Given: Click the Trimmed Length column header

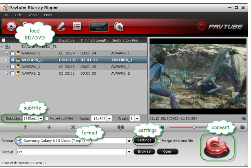Looking at the screenshot, I should click(94, 40).
